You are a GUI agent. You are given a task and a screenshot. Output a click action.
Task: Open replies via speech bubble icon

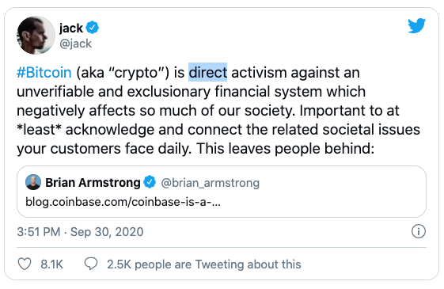[x=91, y=264]
